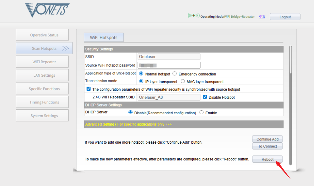
Task: Choose MAC layer transparent transmission mode
Action: 183,82
